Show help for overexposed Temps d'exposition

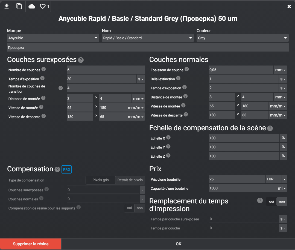pos(42,78)
